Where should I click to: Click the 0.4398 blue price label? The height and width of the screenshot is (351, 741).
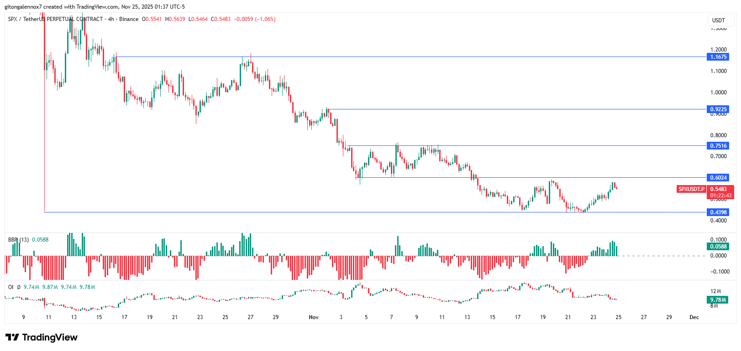point(718,212)
